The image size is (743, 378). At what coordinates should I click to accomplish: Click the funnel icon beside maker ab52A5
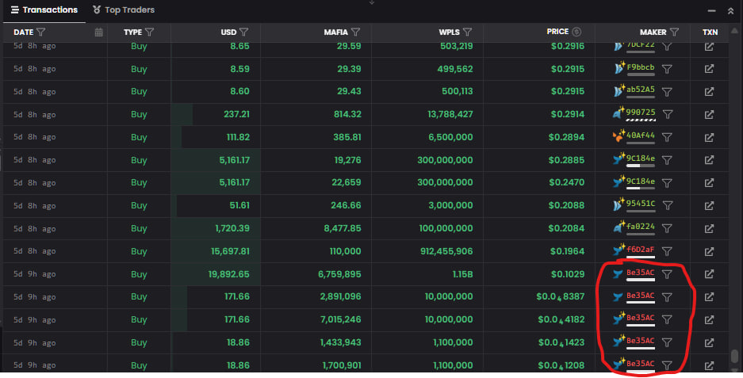(667, 91)
